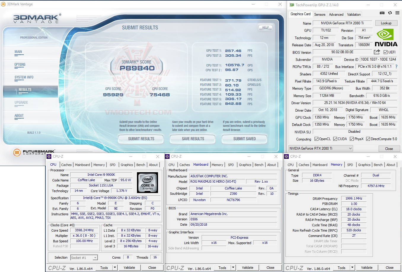
Task: Click the GPU-Z refresh icon
Action: coord(390,13)
